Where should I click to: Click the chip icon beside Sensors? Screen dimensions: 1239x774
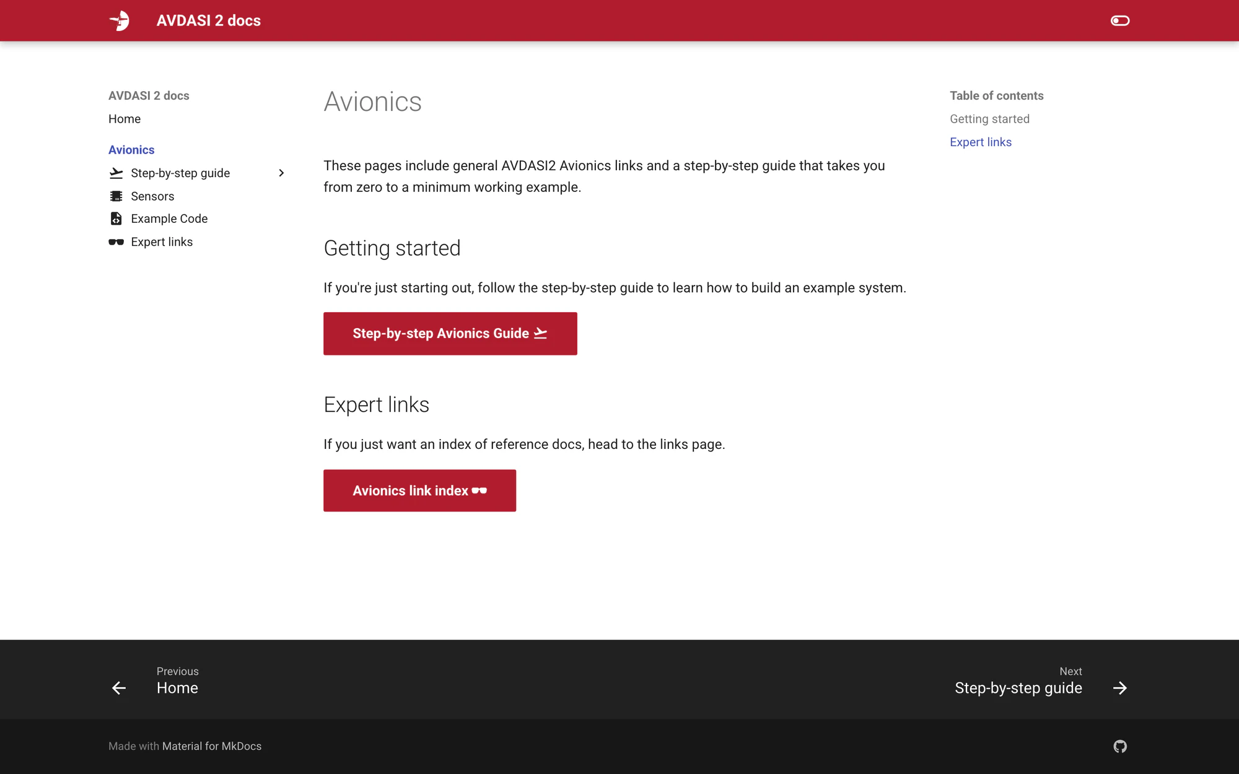(116, 196)
